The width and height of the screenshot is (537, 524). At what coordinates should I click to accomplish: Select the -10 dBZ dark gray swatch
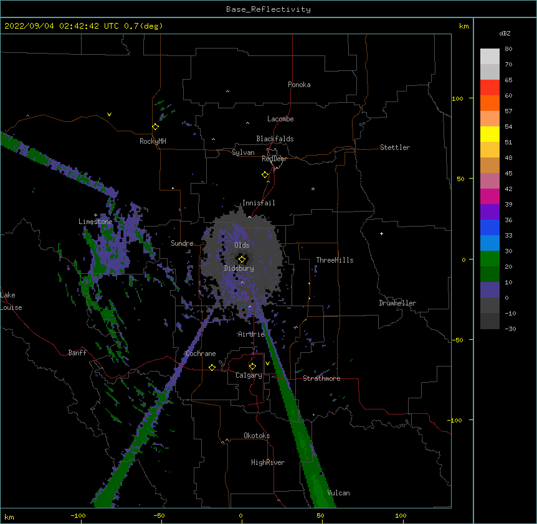[x=490, y=321]
